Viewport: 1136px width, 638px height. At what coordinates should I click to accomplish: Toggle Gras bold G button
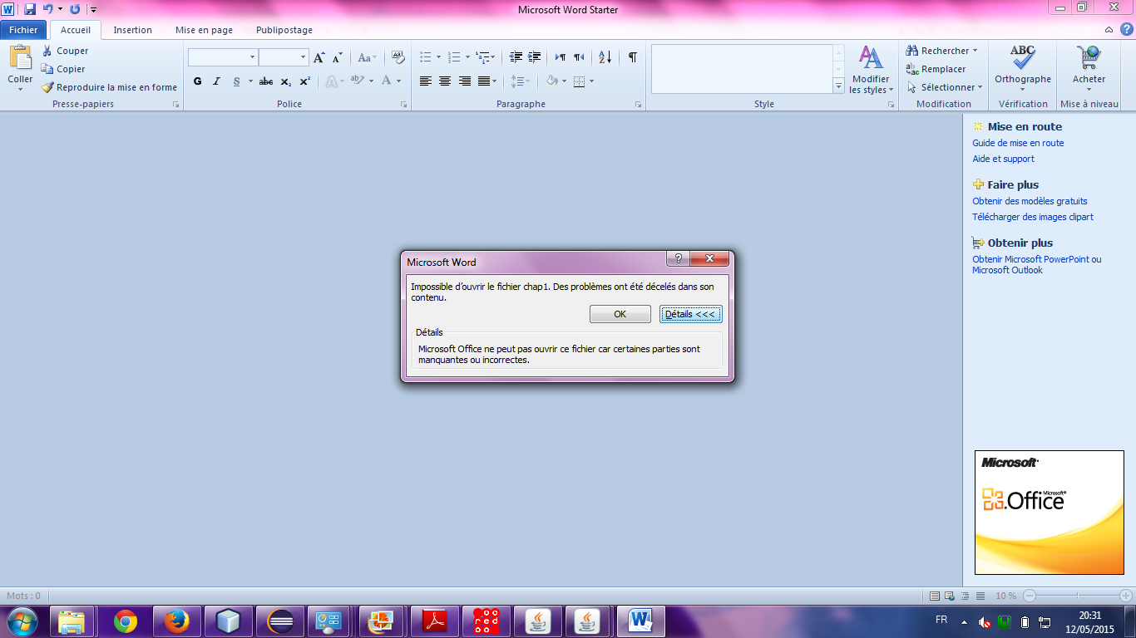[197, 81]
